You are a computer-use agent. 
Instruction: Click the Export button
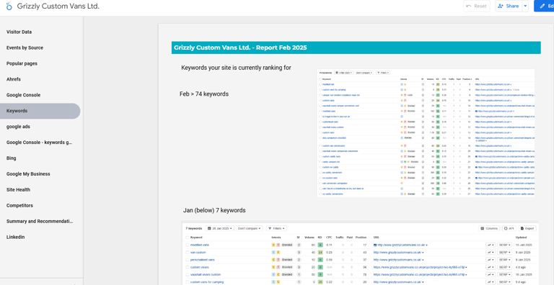click(x=527, y=228)
